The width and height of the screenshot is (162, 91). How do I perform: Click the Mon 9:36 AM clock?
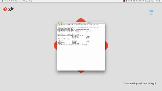point(140,1)
